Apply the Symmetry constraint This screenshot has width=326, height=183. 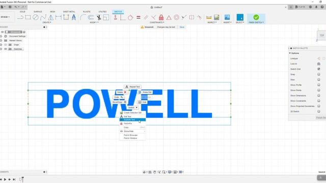point(192,17)
